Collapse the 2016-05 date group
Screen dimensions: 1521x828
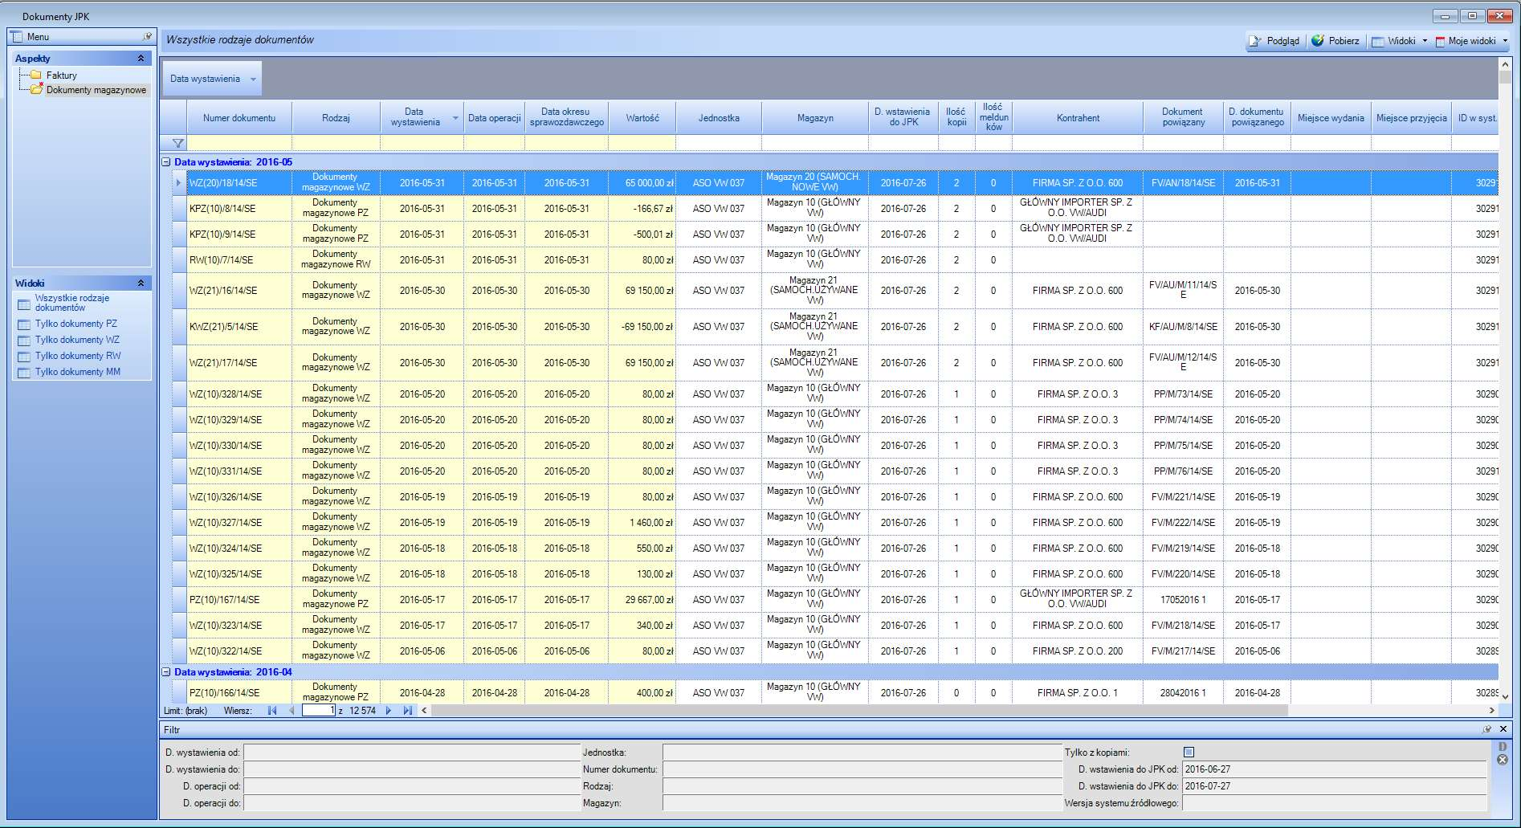[166, 162]
